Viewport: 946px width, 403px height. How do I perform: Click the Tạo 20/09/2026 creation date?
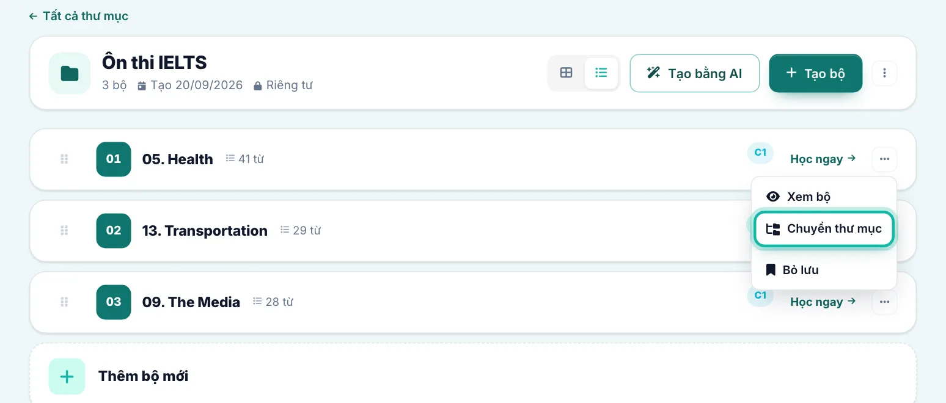[x=190, y=85]
